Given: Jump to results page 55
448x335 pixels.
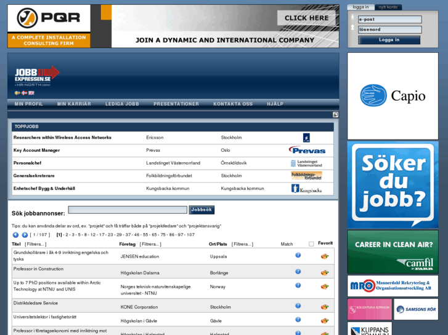Looking at the screenshot, I should (x=145, y=235).
